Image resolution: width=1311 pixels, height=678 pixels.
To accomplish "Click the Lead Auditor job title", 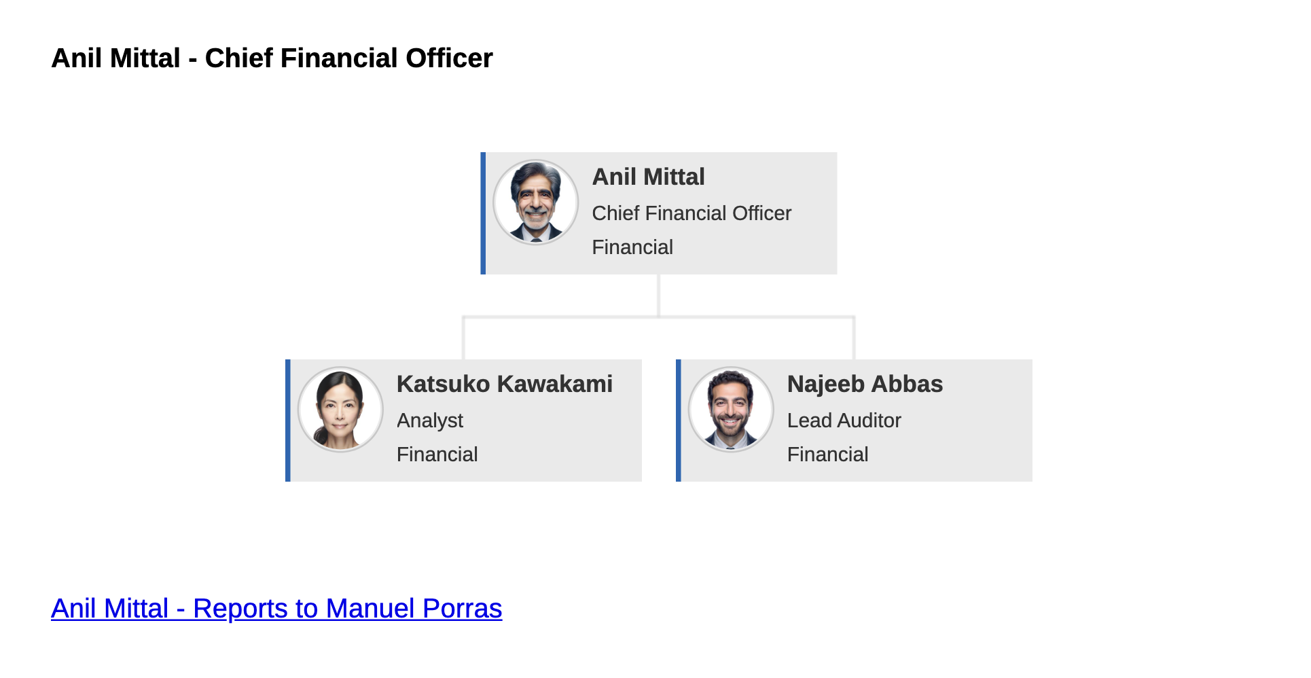I will tap(844, 421).
